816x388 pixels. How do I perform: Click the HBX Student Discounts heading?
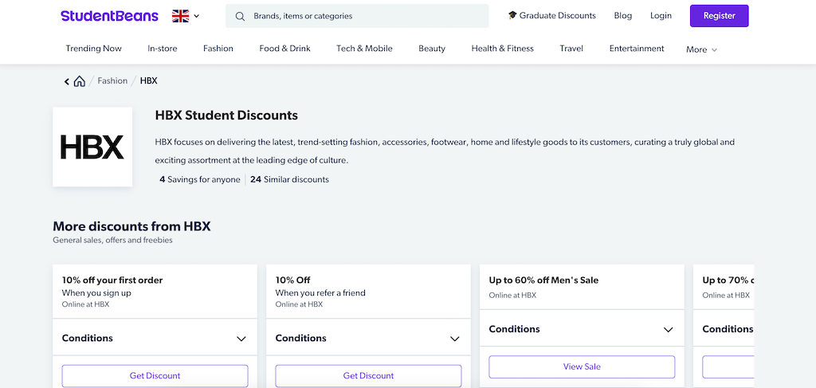[x=226, y=115]
